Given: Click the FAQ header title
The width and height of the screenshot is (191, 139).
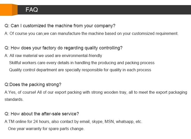Looking at the screenshot, I should pyautogui.click(x=32, y=10).
